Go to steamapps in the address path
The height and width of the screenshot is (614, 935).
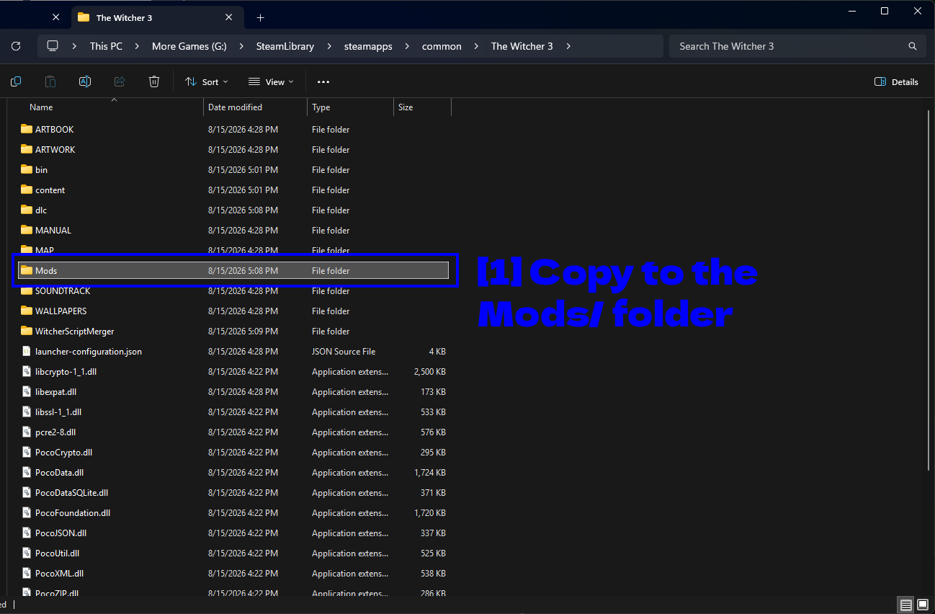click(368, 46)
